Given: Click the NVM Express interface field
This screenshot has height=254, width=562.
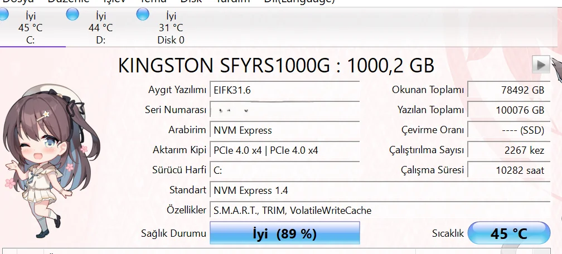Looking at the screenshot, I should pyautogui.click(x=284, y=130).
